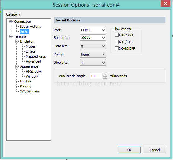Collapse the Connection tree node

[x=11, y=21]
